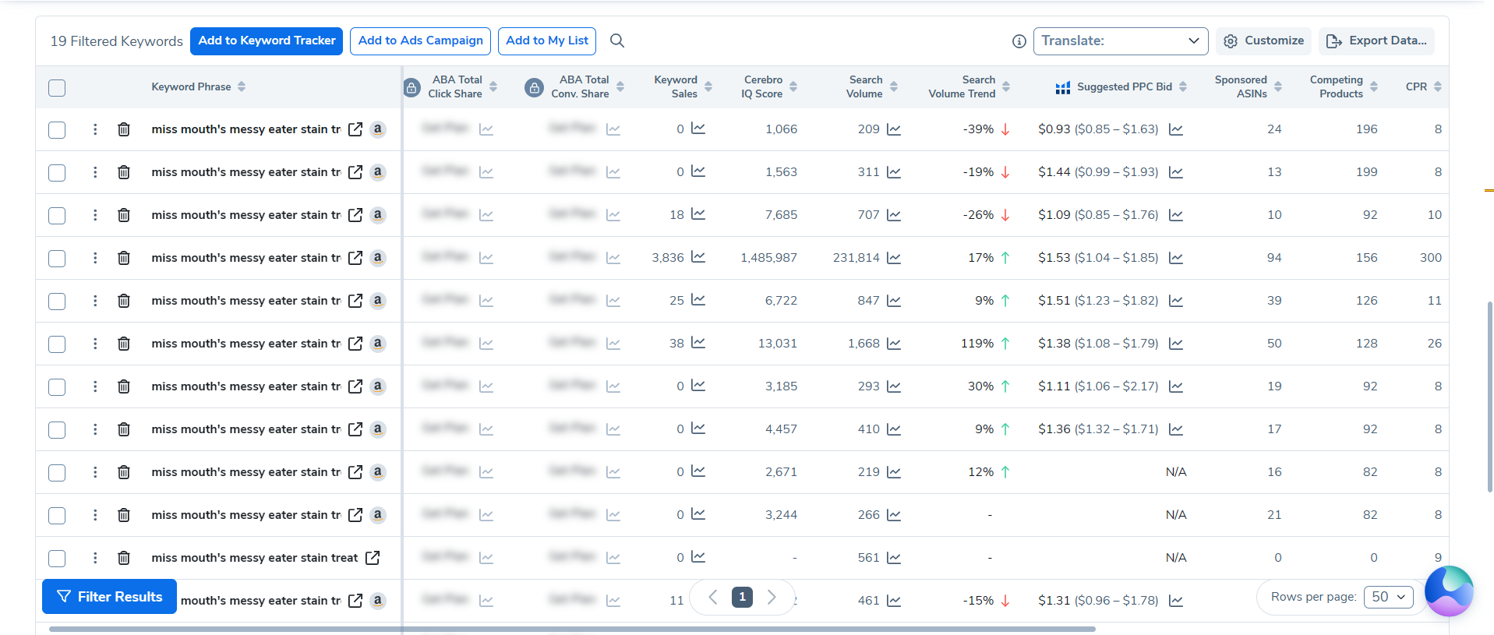The height and width of the screenshot is (635, 1494).
Task: Sort by Search Volume Trend column
Action: coord(1006,86)
